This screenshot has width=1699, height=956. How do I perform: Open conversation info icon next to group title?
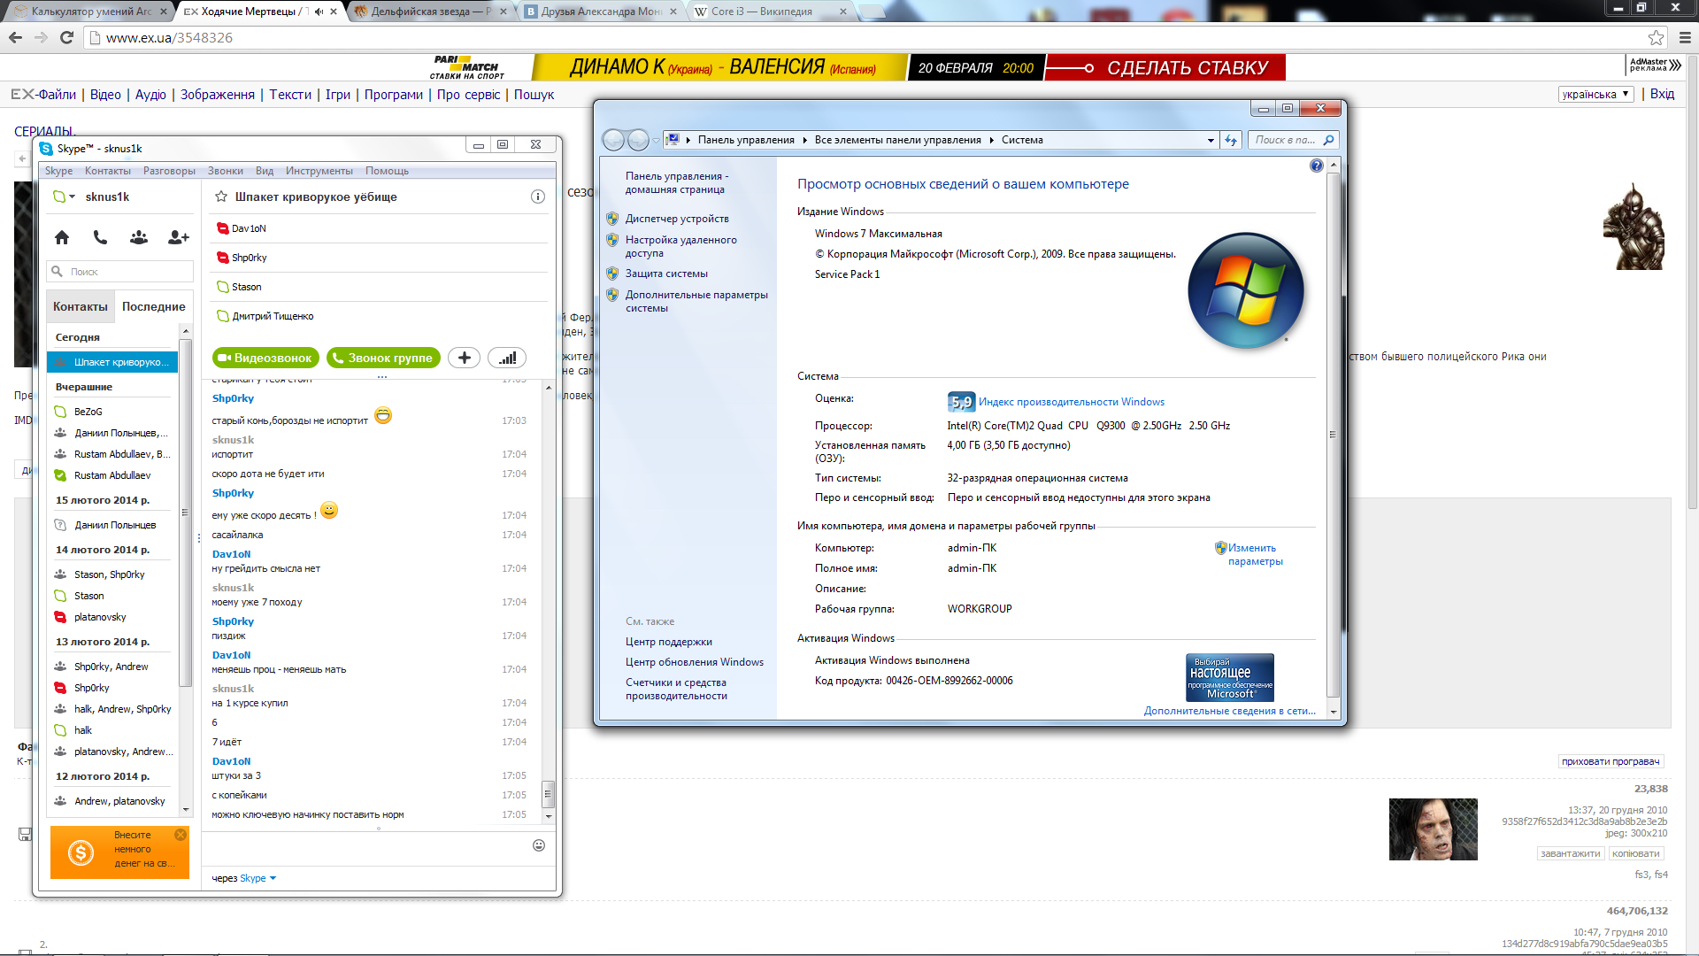coord(537,197)
